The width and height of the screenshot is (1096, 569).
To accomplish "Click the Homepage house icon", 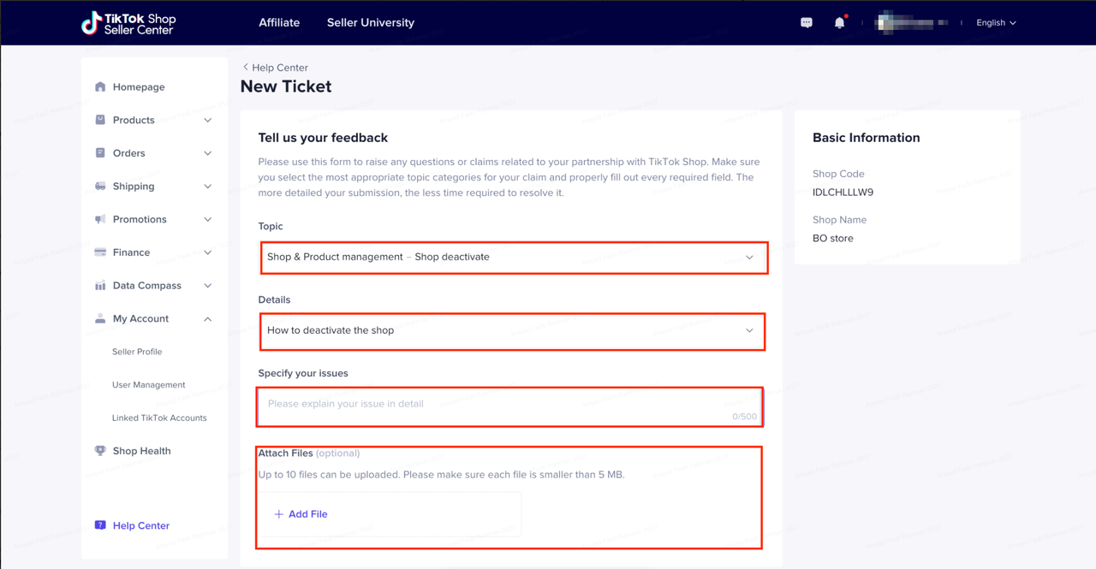I will (x=100, y=87).
